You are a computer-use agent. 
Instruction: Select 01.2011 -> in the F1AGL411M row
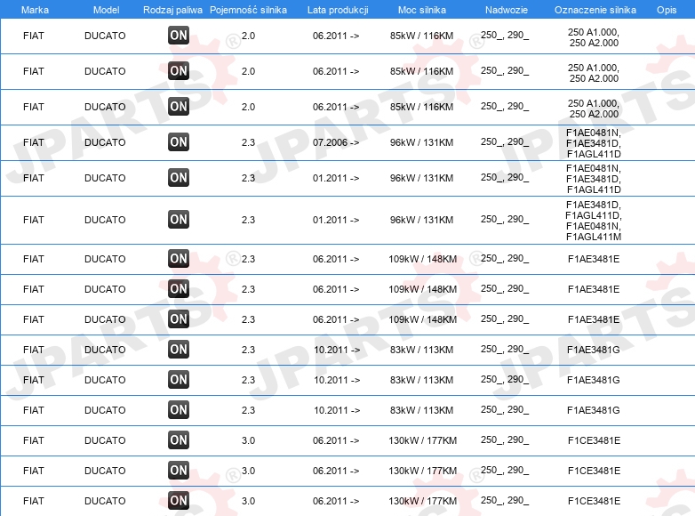[x=336, y=220]
